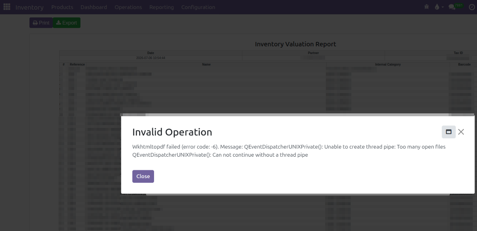The image size is (477, 231).
Task: Click the Close button in the dialog
Action: pos(143,176)
